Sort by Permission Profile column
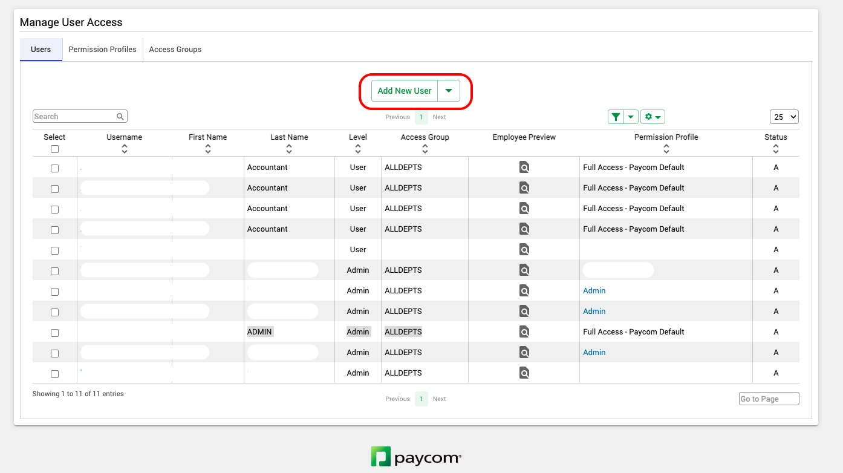The height and width of the screenshot is (473, 843). 666,148
